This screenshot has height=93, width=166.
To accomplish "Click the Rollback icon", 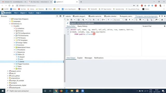I will [151, 20].
